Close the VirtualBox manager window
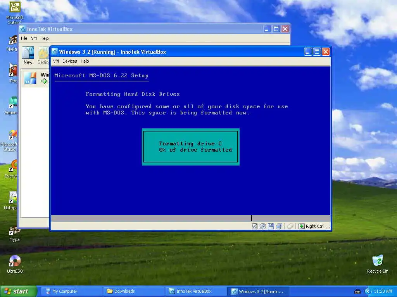Viewport: 397px width, 297px height. click(285, 29)
